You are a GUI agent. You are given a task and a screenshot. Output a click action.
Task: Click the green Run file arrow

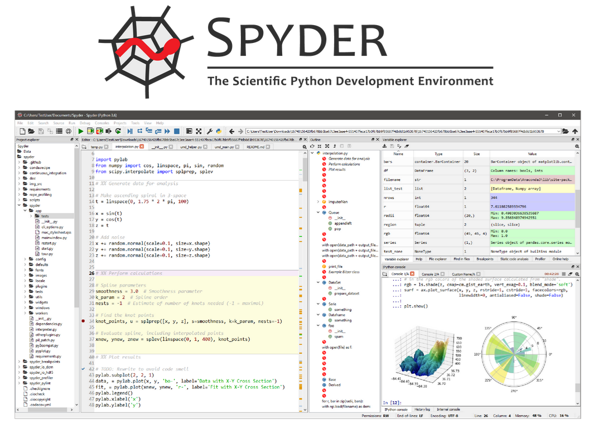(81, 131)
